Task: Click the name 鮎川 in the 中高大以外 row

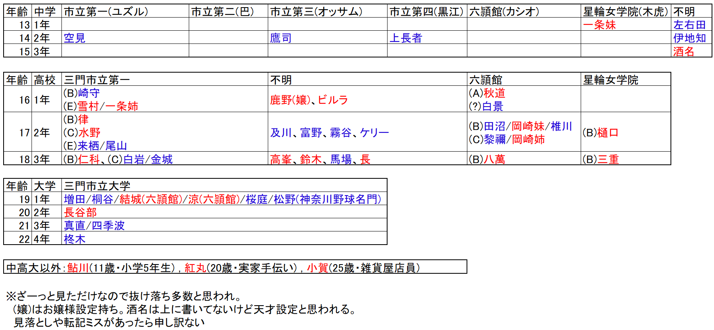Action: coord(78,268)
